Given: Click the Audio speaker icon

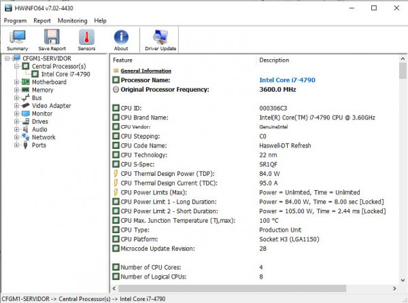Looking at the screenshot, I should pyautogui.click(x=26, y=129).
